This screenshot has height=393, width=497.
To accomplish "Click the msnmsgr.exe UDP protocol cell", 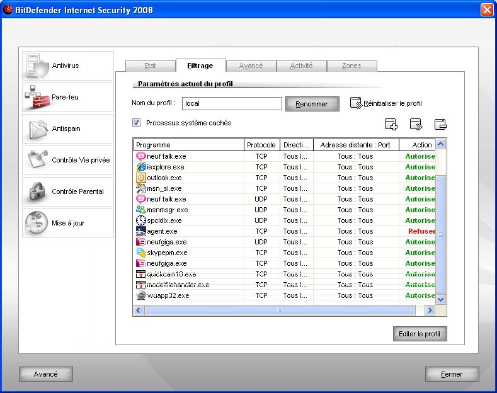I will click(x=261, y=210).
